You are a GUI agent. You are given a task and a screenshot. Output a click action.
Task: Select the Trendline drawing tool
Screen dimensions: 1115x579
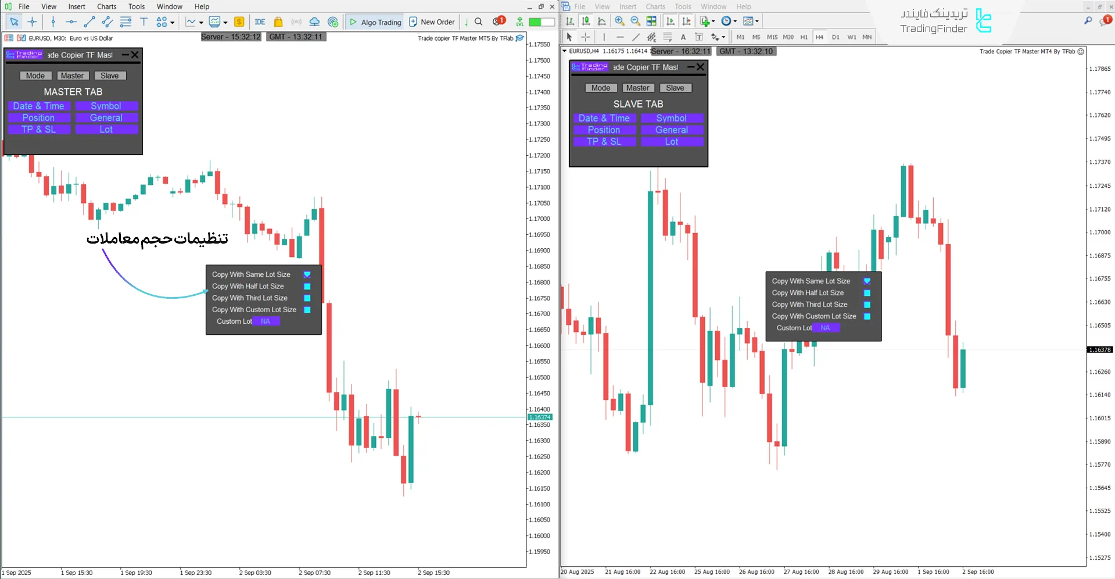(x=89, y=22)
